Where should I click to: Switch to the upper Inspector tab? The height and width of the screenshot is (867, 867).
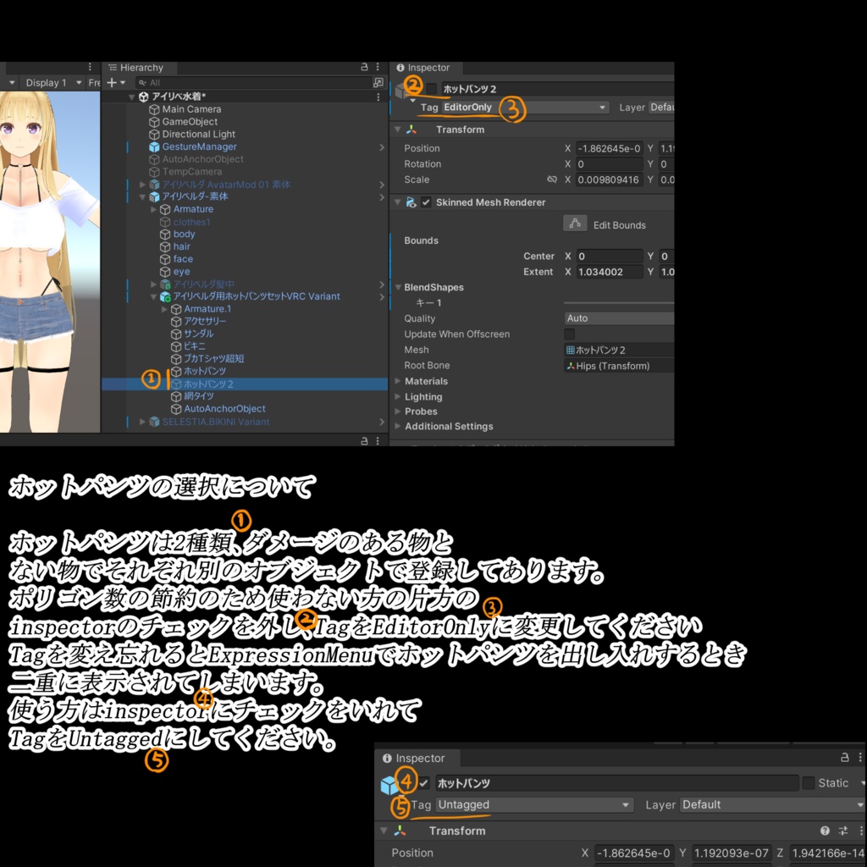(424, 68)
